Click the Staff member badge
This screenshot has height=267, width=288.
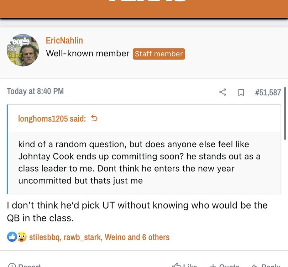tap(159, 54)
